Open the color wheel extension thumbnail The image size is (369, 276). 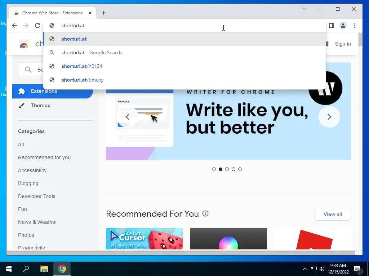[x=228, y=239]
